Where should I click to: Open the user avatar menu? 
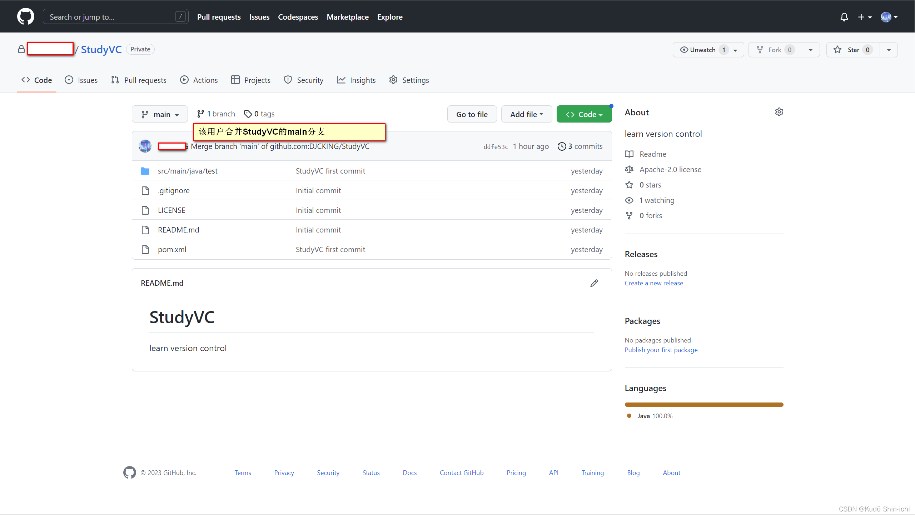(x=889, y=17)
